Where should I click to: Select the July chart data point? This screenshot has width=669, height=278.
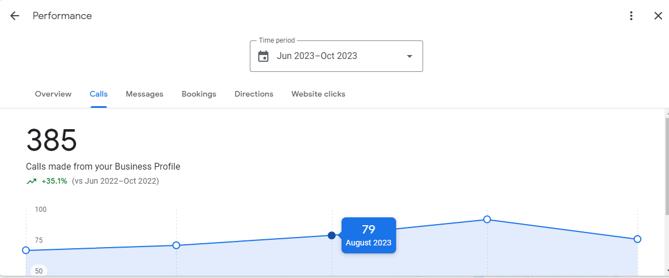coord(176,245)
